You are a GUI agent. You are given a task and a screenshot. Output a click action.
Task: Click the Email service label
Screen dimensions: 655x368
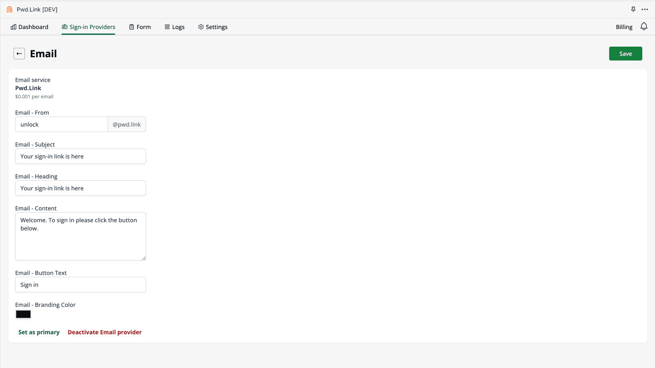(33, 80)
